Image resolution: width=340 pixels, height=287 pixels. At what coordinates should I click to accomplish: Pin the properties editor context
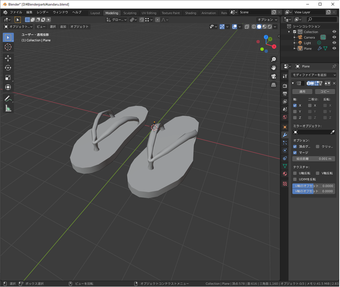(334, 66)
